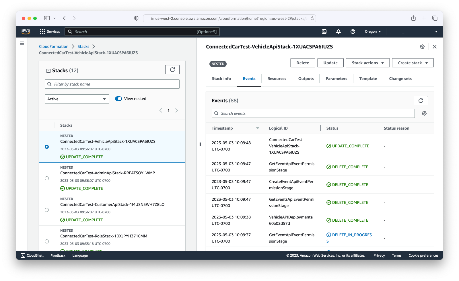459x281 pixels.
Task: Open CloudFormation breadcrumb link
Action: pyautogui.click(x=54, y=46)
